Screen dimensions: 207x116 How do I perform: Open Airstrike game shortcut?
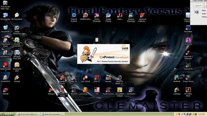point(108,79)
